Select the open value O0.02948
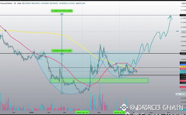 coord(26,3)
